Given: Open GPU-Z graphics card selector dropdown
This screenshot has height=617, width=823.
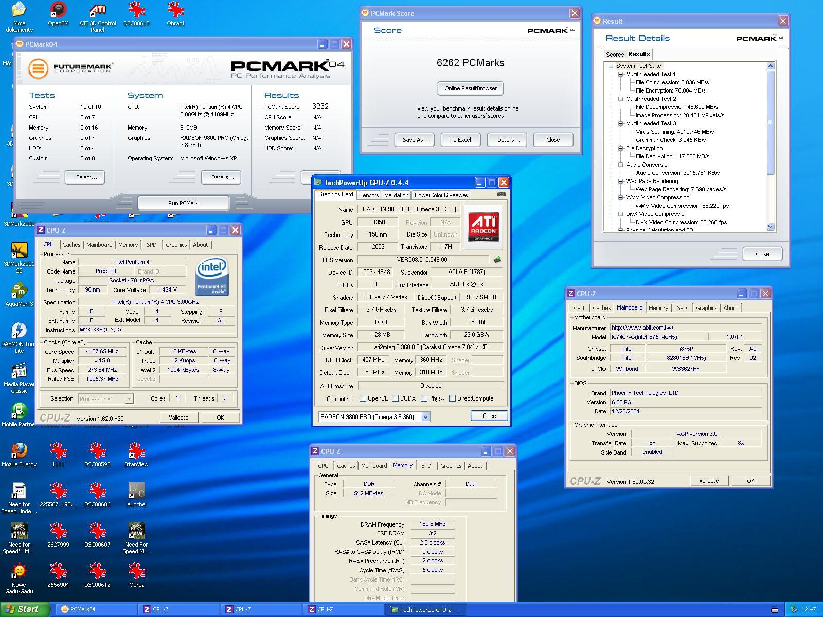Looking at the screenshot, I should [425, 417].
